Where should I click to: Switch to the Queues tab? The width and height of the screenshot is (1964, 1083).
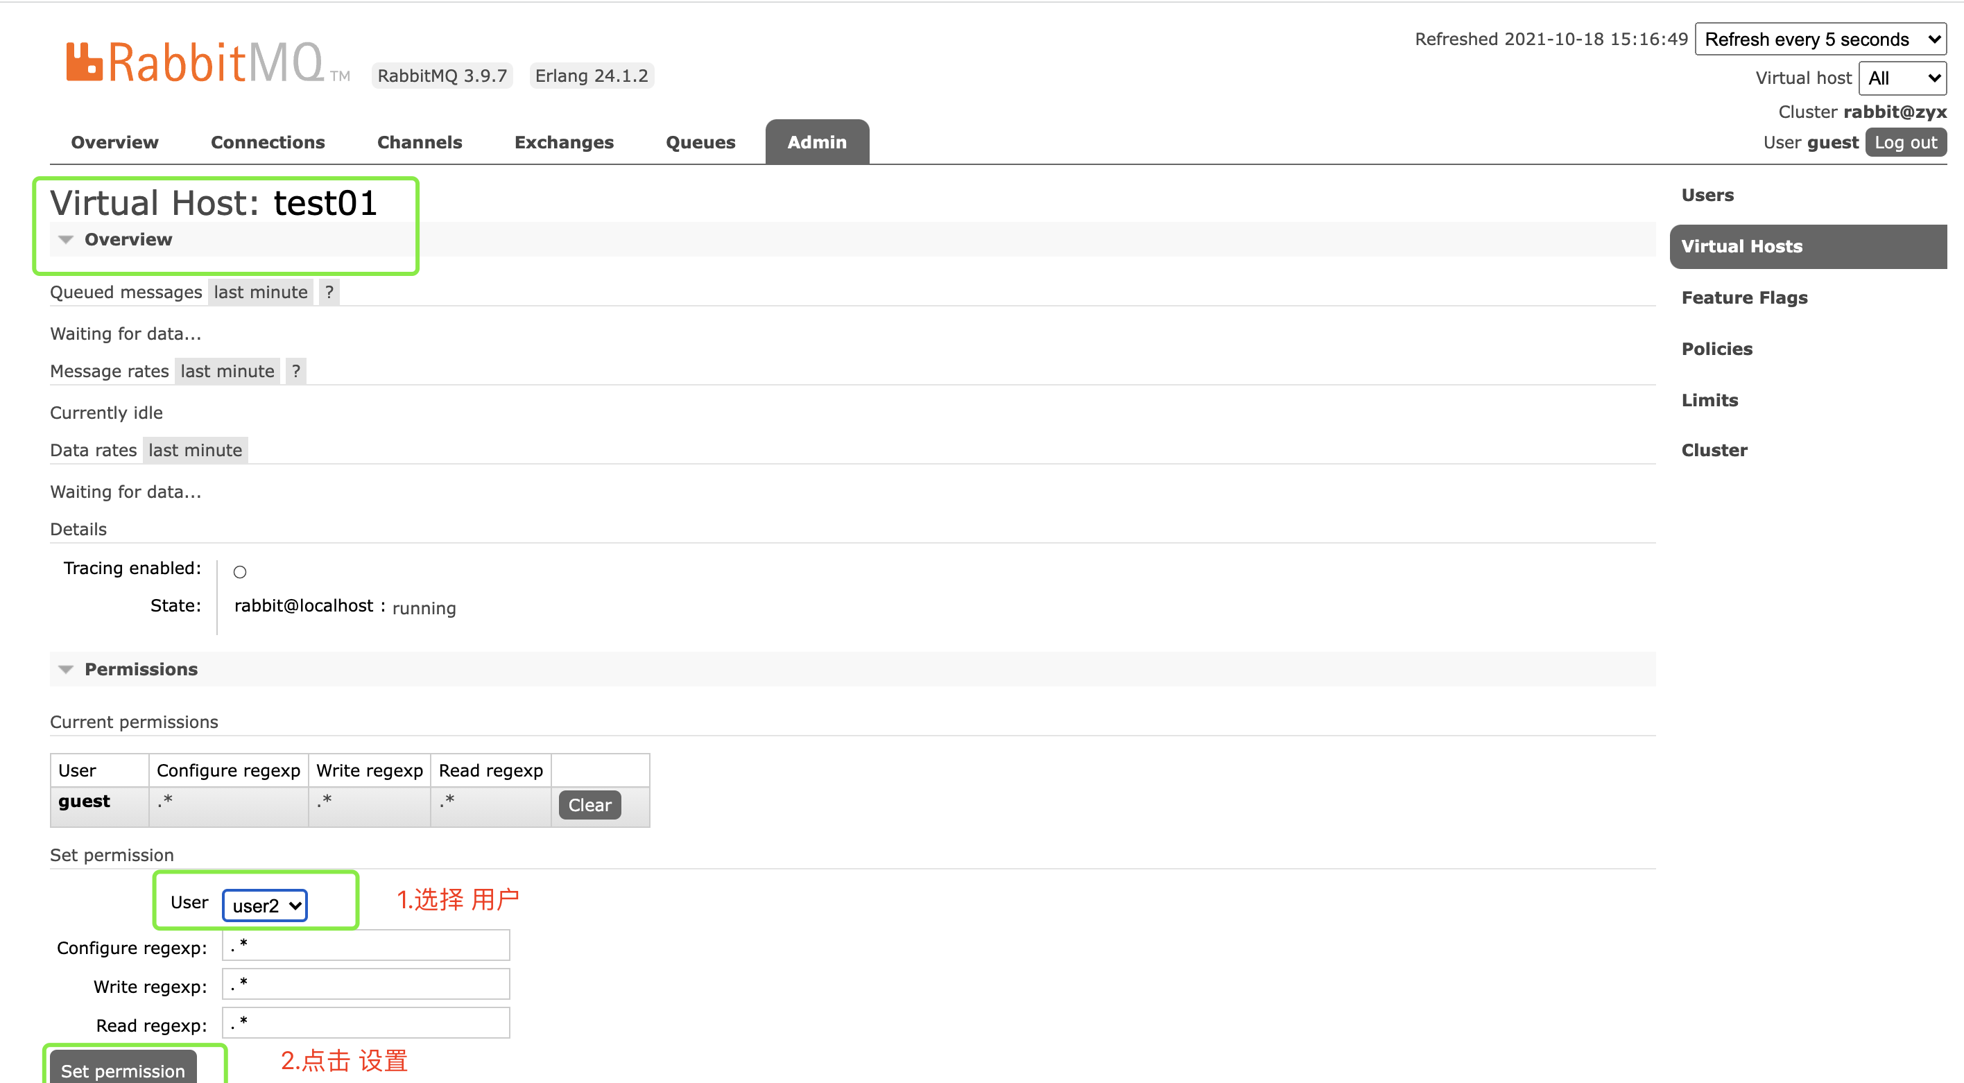700,143
